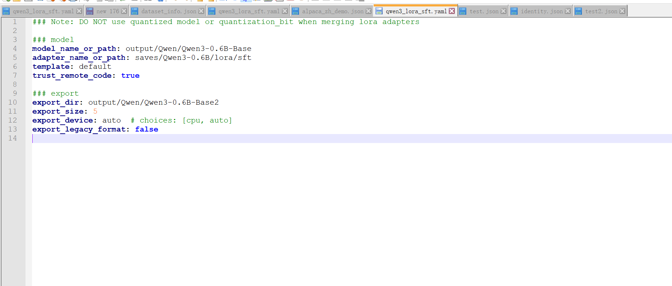Close the test.json tab
Viewport: 672px width, 286px height.
point(503,11)
